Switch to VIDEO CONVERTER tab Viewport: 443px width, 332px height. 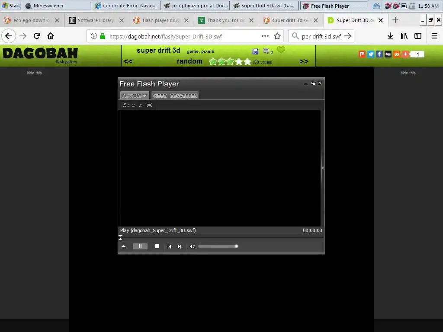click(175, 96)
